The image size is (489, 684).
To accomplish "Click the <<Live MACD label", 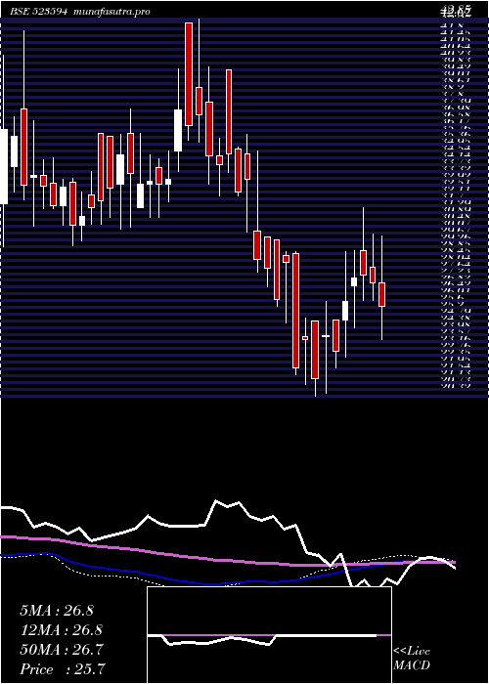I will pos(412,659).
